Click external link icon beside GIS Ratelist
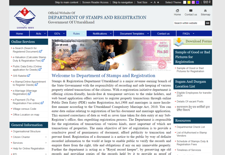Image resolution: width=225 pixels, height=155 pixels. [x=29, y=76]
